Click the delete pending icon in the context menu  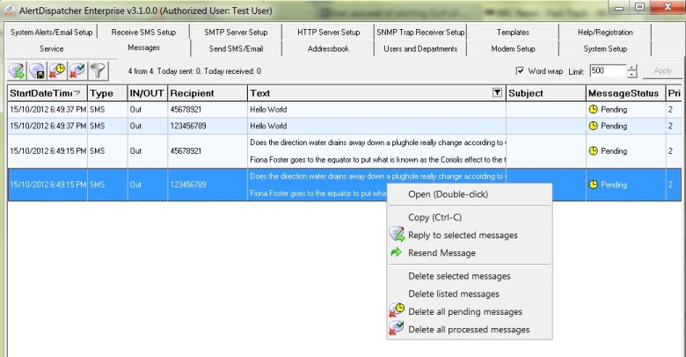point(397,310)
